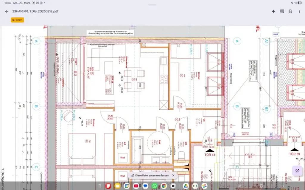Open Google Photos from the taskbar
The image size is (305, 190).
[x=204, y=186]
